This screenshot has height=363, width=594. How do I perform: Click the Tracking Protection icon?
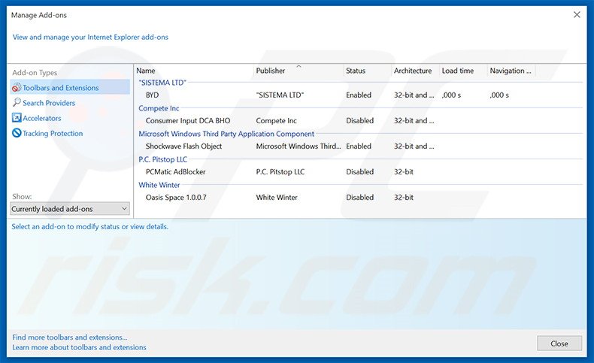point(17,133)
